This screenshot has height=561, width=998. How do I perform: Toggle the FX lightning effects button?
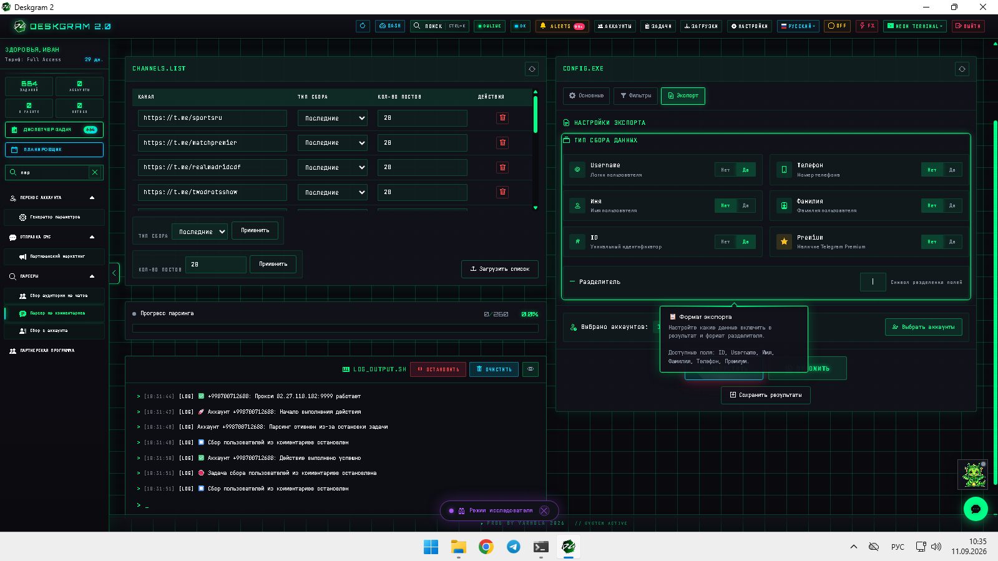coord(867,26)
